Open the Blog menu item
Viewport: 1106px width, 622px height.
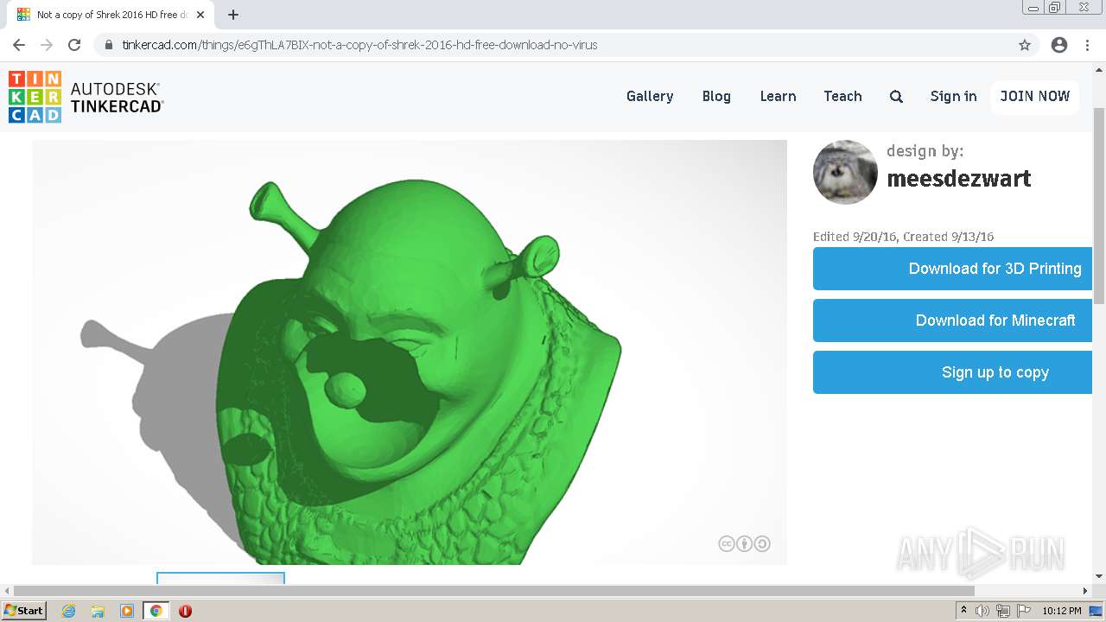click(716, 97)
